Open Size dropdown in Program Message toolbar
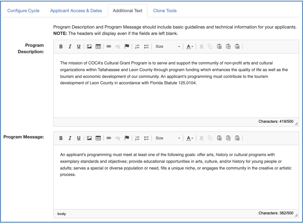 coord(167,138)
